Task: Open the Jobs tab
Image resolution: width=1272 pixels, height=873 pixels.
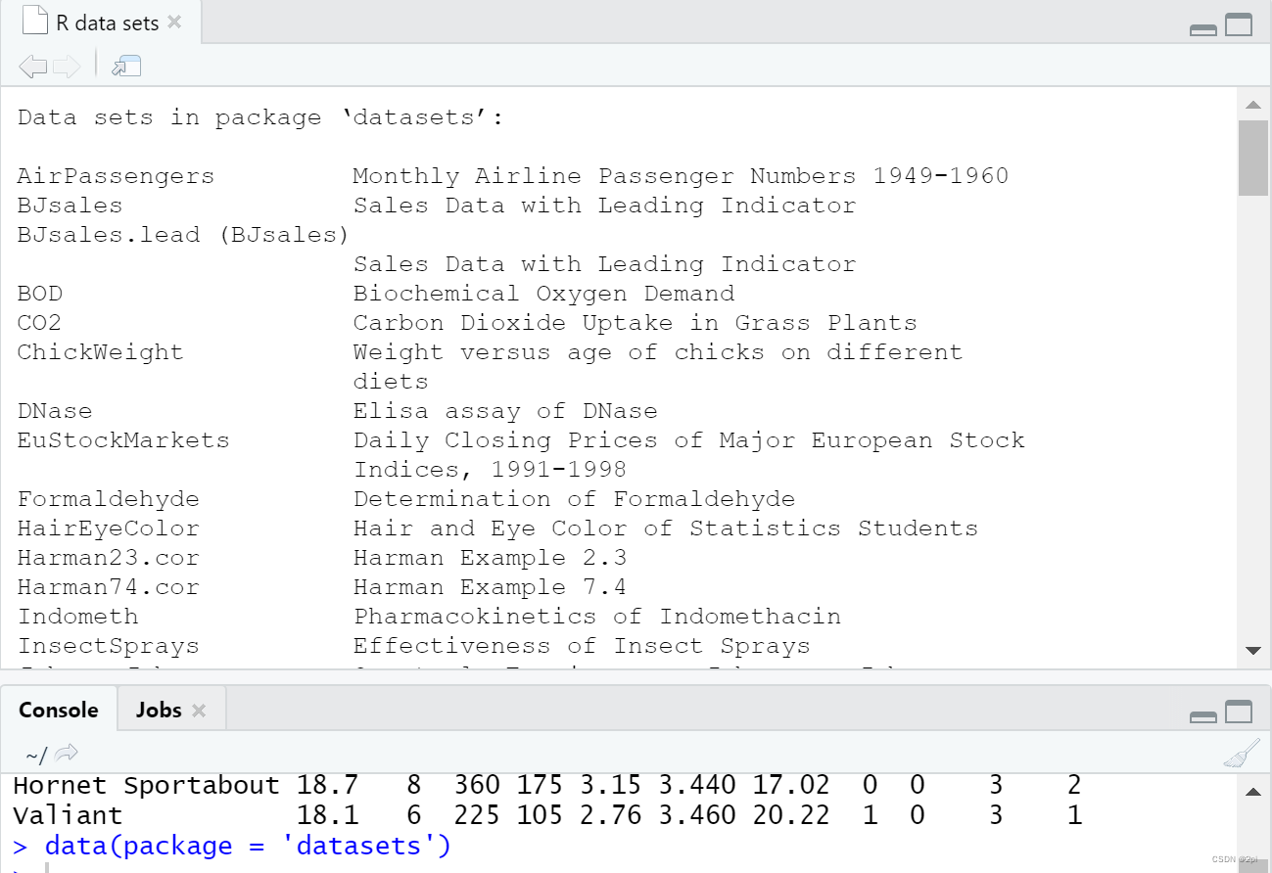Action: [159, 710]
